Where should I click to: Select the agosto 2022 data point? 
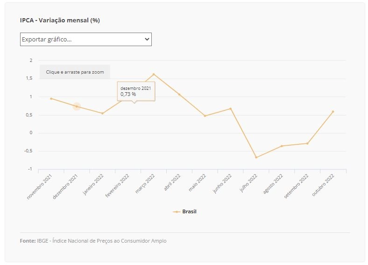pos(282,146)
